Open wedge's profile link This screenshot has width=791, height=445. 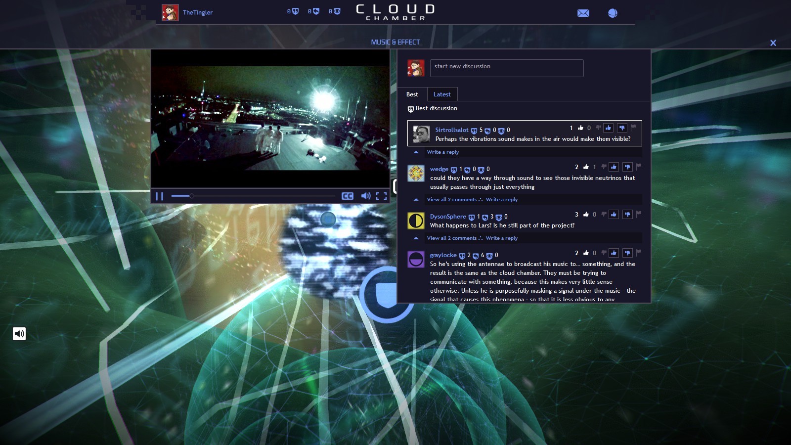(x=439, y=169)
